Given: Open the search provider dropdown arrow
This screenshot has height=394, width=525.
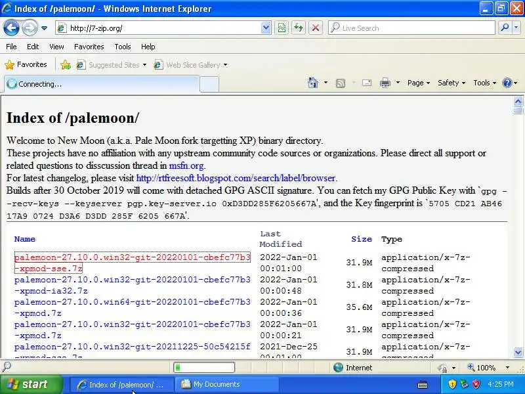Looking at the screenshot, I should pos(516,28).
